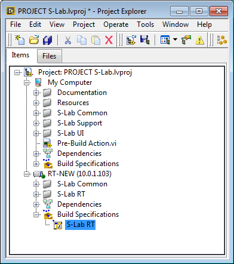
Task: Open the Edit menu
Action: [x=35, y=24]
